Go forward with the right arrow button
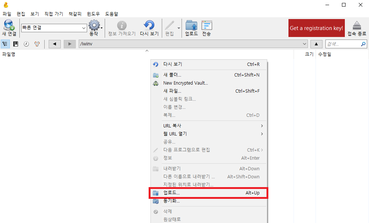This screenshot has height=223, width=369. [70, 44]
